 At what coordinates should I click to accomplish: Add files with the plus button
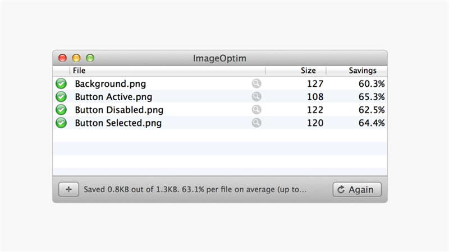(68, 189)
